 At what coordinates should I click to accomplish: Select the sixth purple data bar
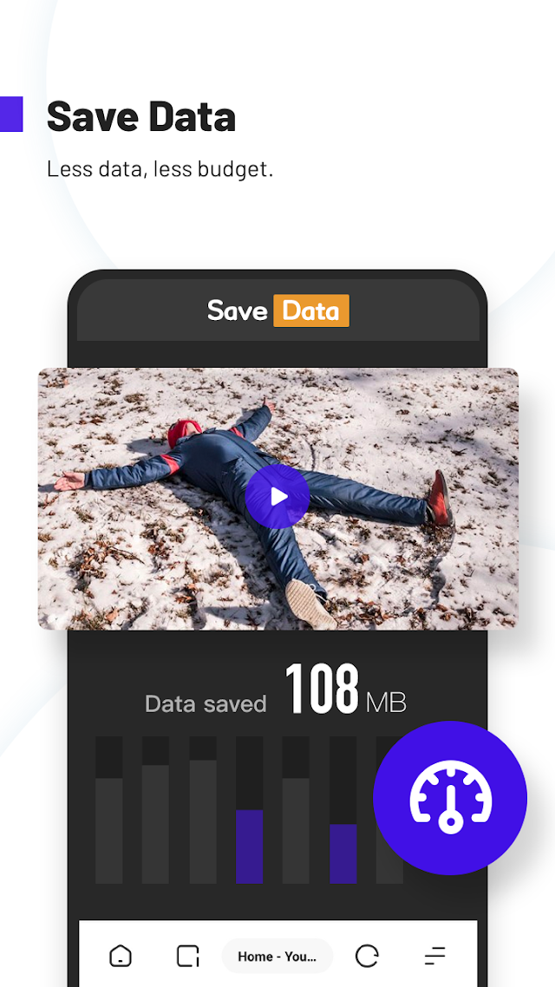click(x=343, y=853)
